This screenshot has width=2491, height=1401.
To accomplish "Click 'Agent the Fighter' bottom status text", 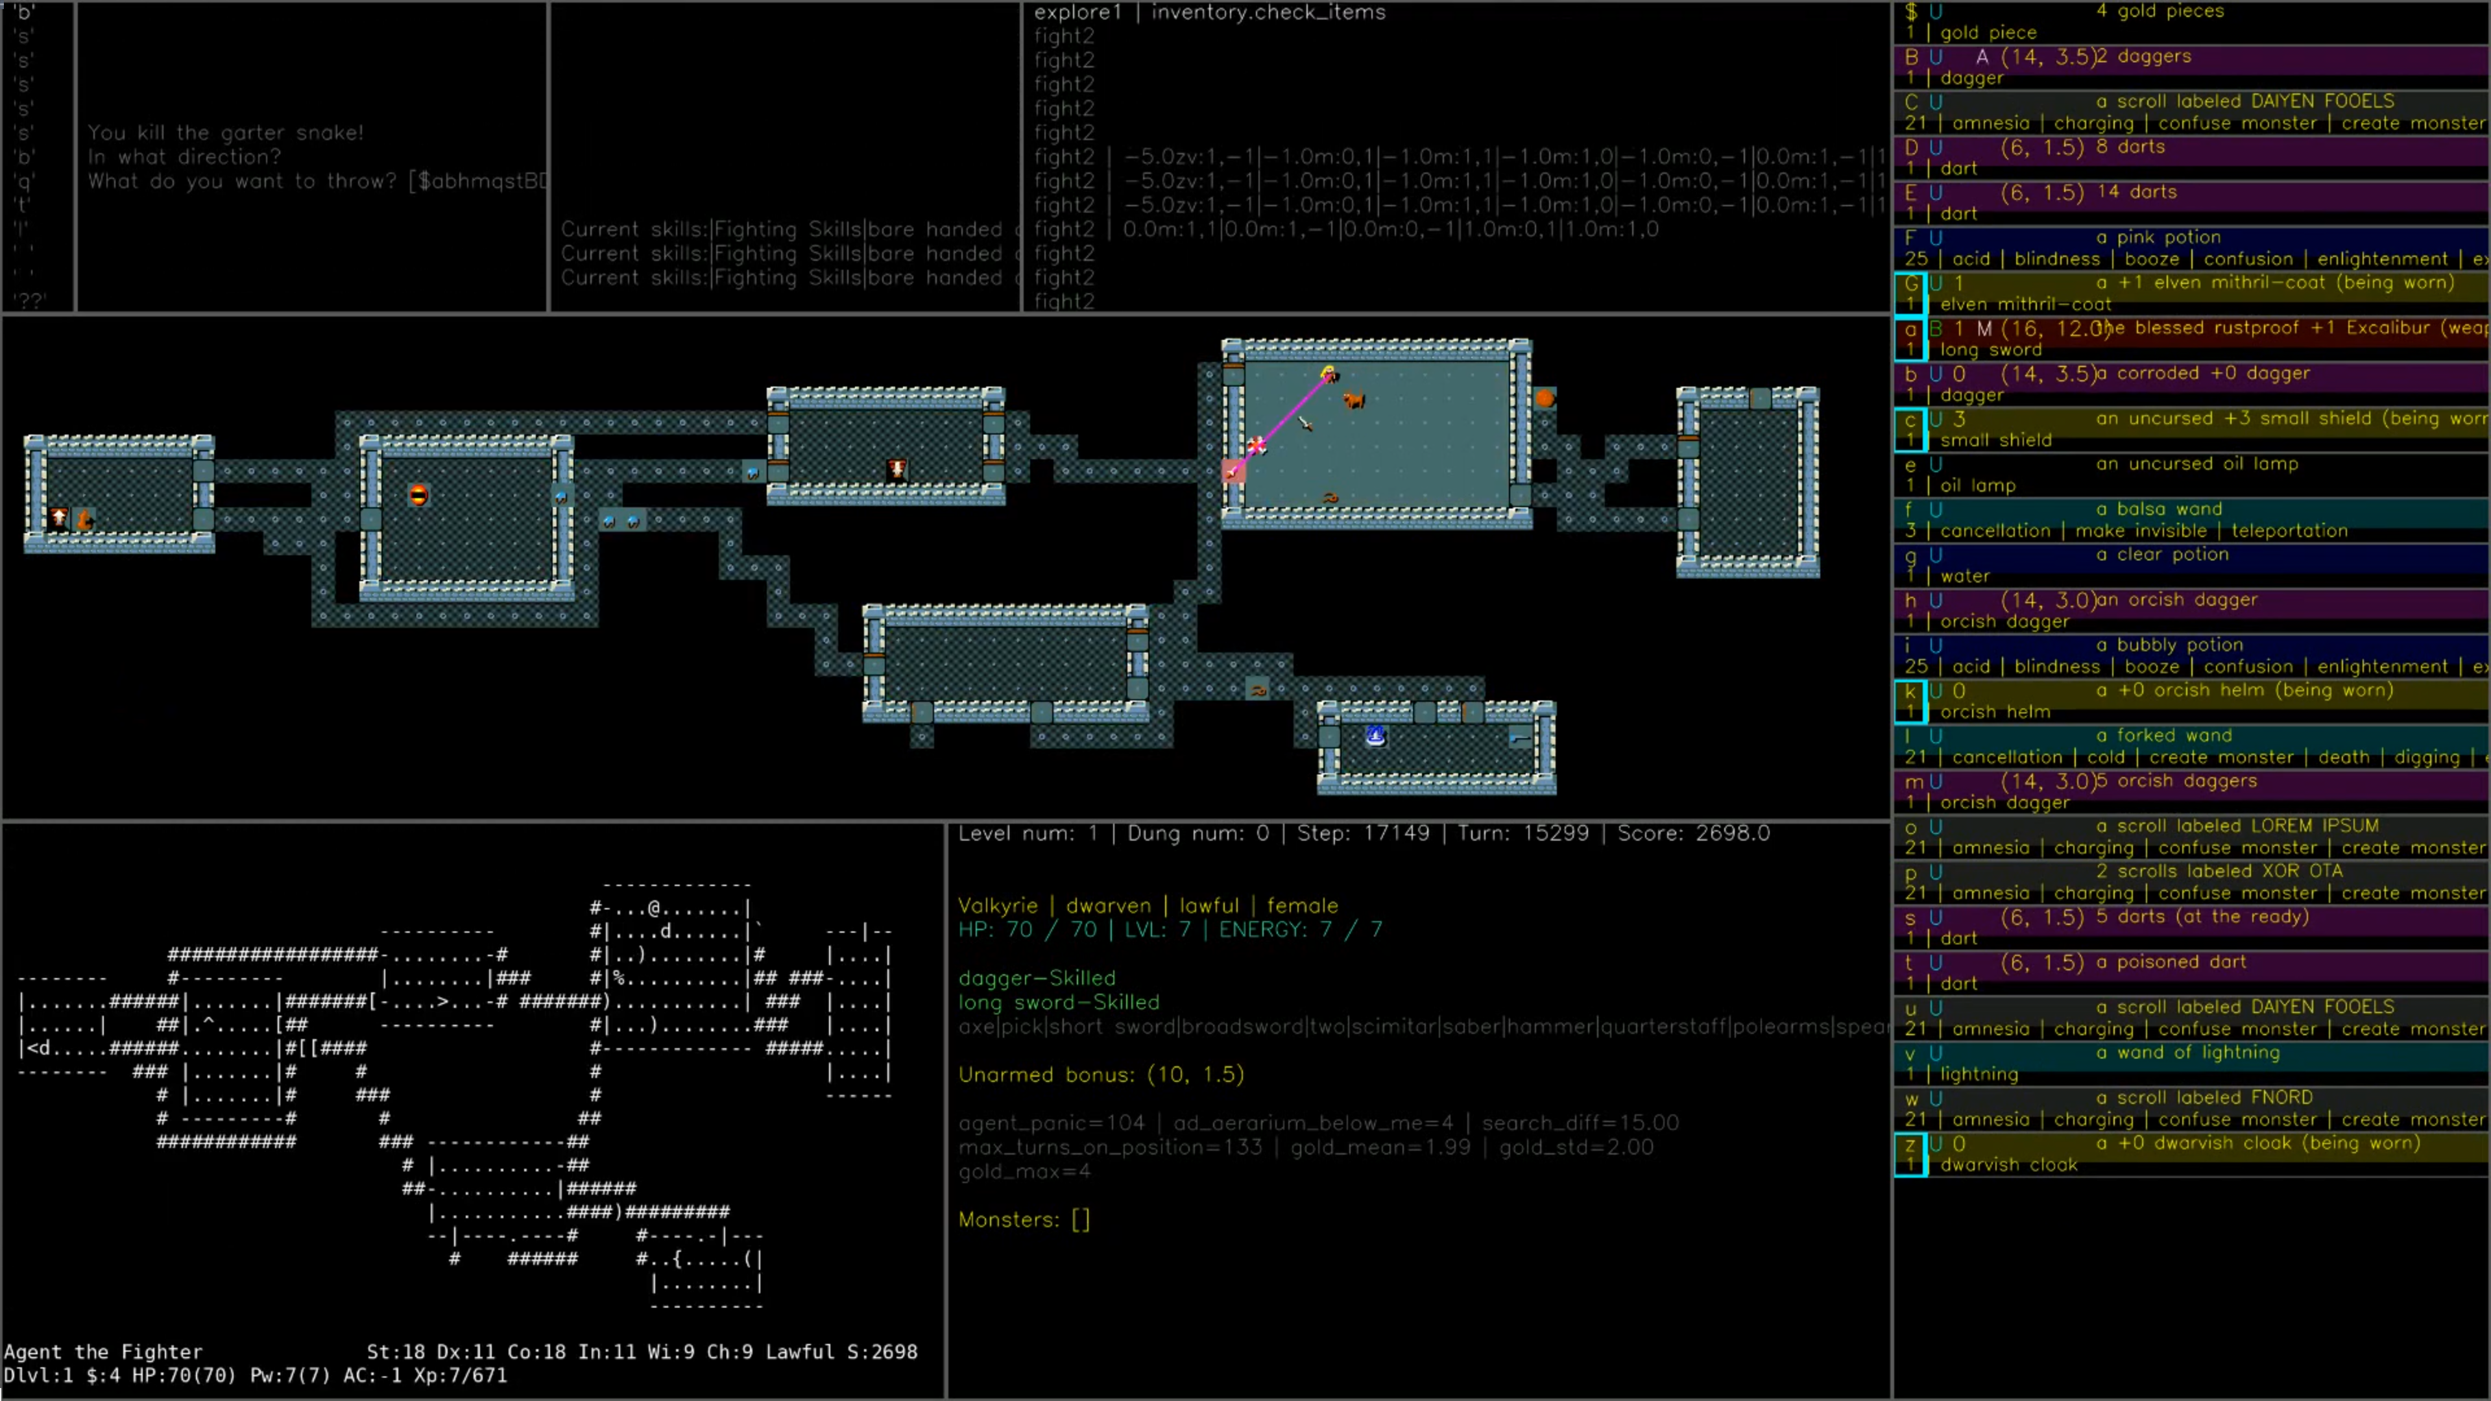I will [x=104, y=1352].
